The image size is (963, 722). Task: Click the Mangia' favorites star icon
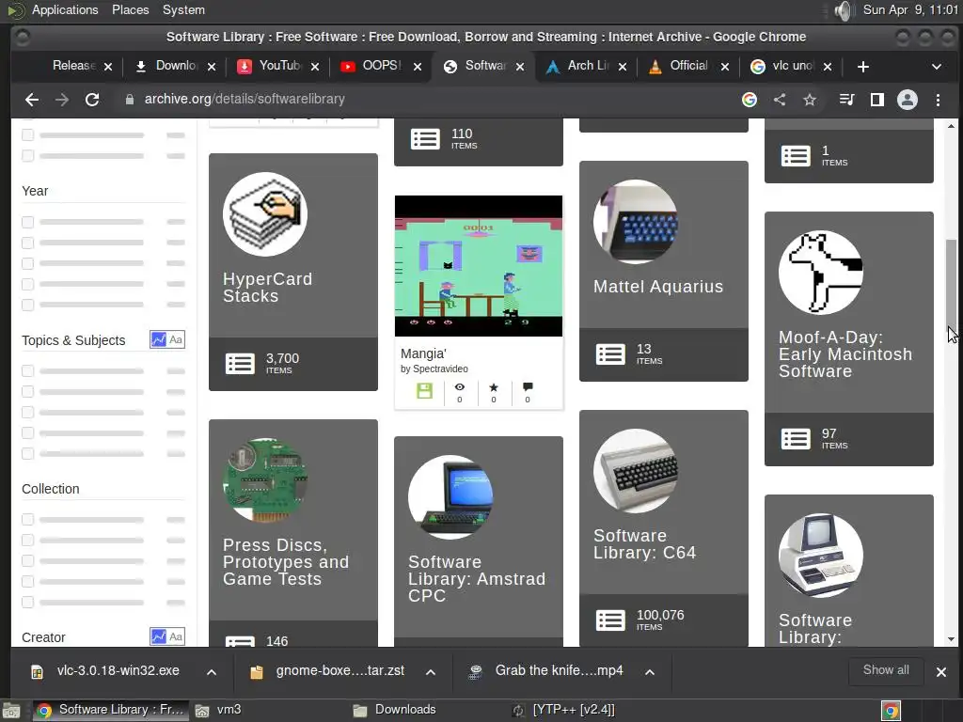tap(494, 387)
